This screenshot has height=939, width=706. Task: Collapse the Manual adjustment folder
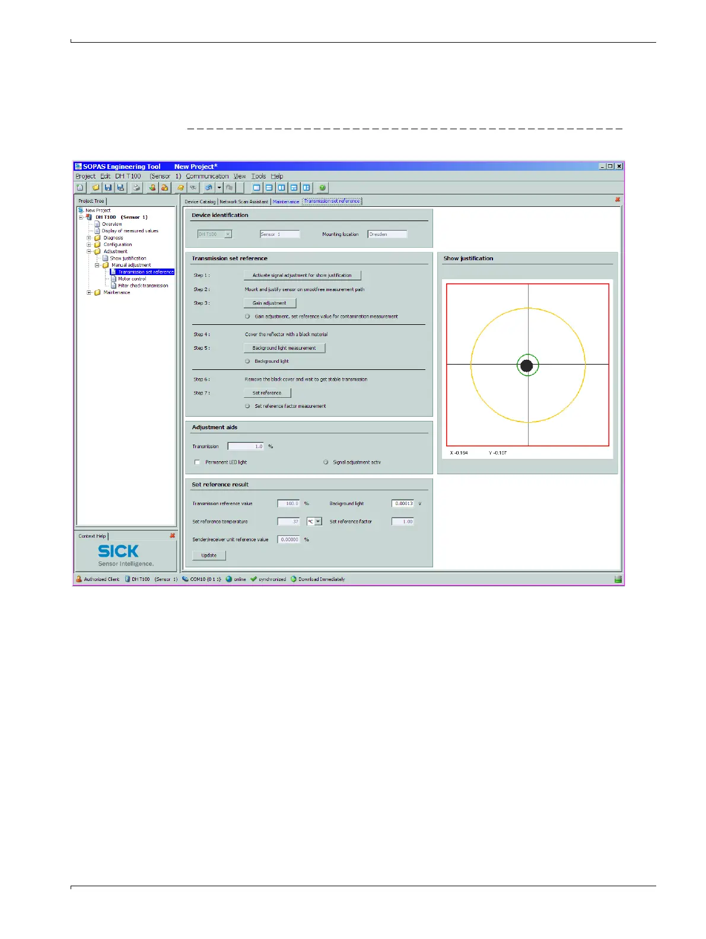point(97,265)
